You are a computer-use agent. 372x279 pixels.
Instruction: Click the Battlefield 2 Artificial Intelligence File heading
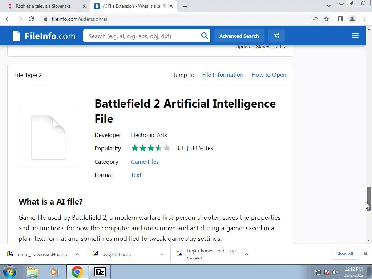click(x=185, y=111)
